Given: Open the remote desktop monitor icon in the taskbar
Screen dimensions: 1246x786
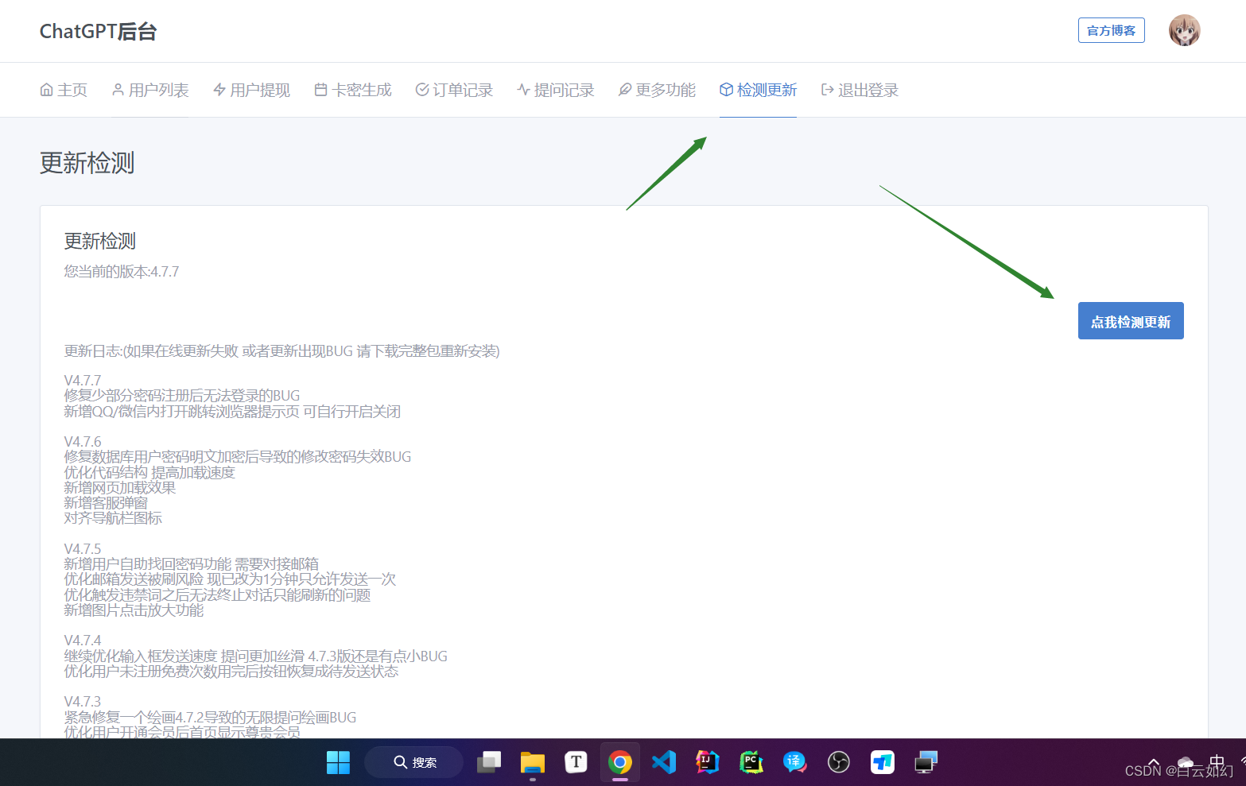Looking at the screenshot, I should (926, 762).
